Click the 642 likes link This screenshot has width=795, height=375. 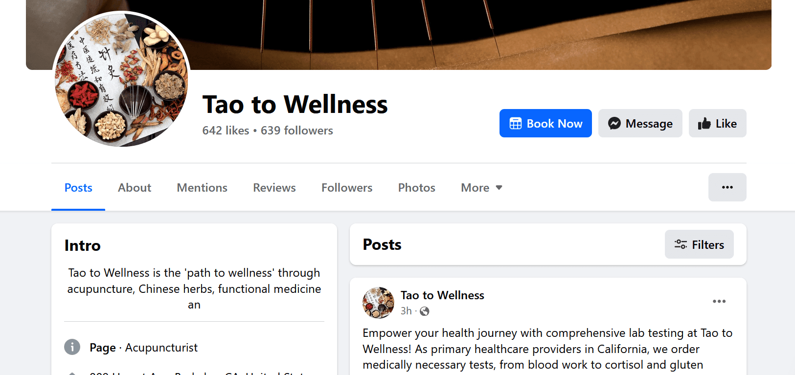226,131
